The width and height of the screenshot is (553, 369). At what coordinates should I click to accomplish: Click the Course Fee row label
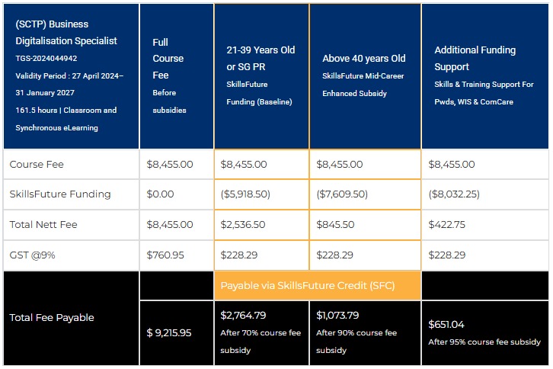[x=37, y=164]
